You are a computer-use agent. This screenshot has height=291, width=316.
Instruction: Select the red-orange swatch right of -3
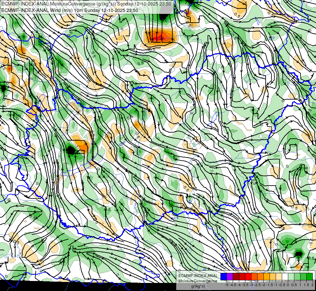coord(254,277)
